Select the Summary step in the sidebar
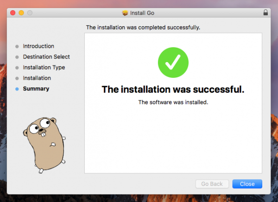 [x=36, y=89]
